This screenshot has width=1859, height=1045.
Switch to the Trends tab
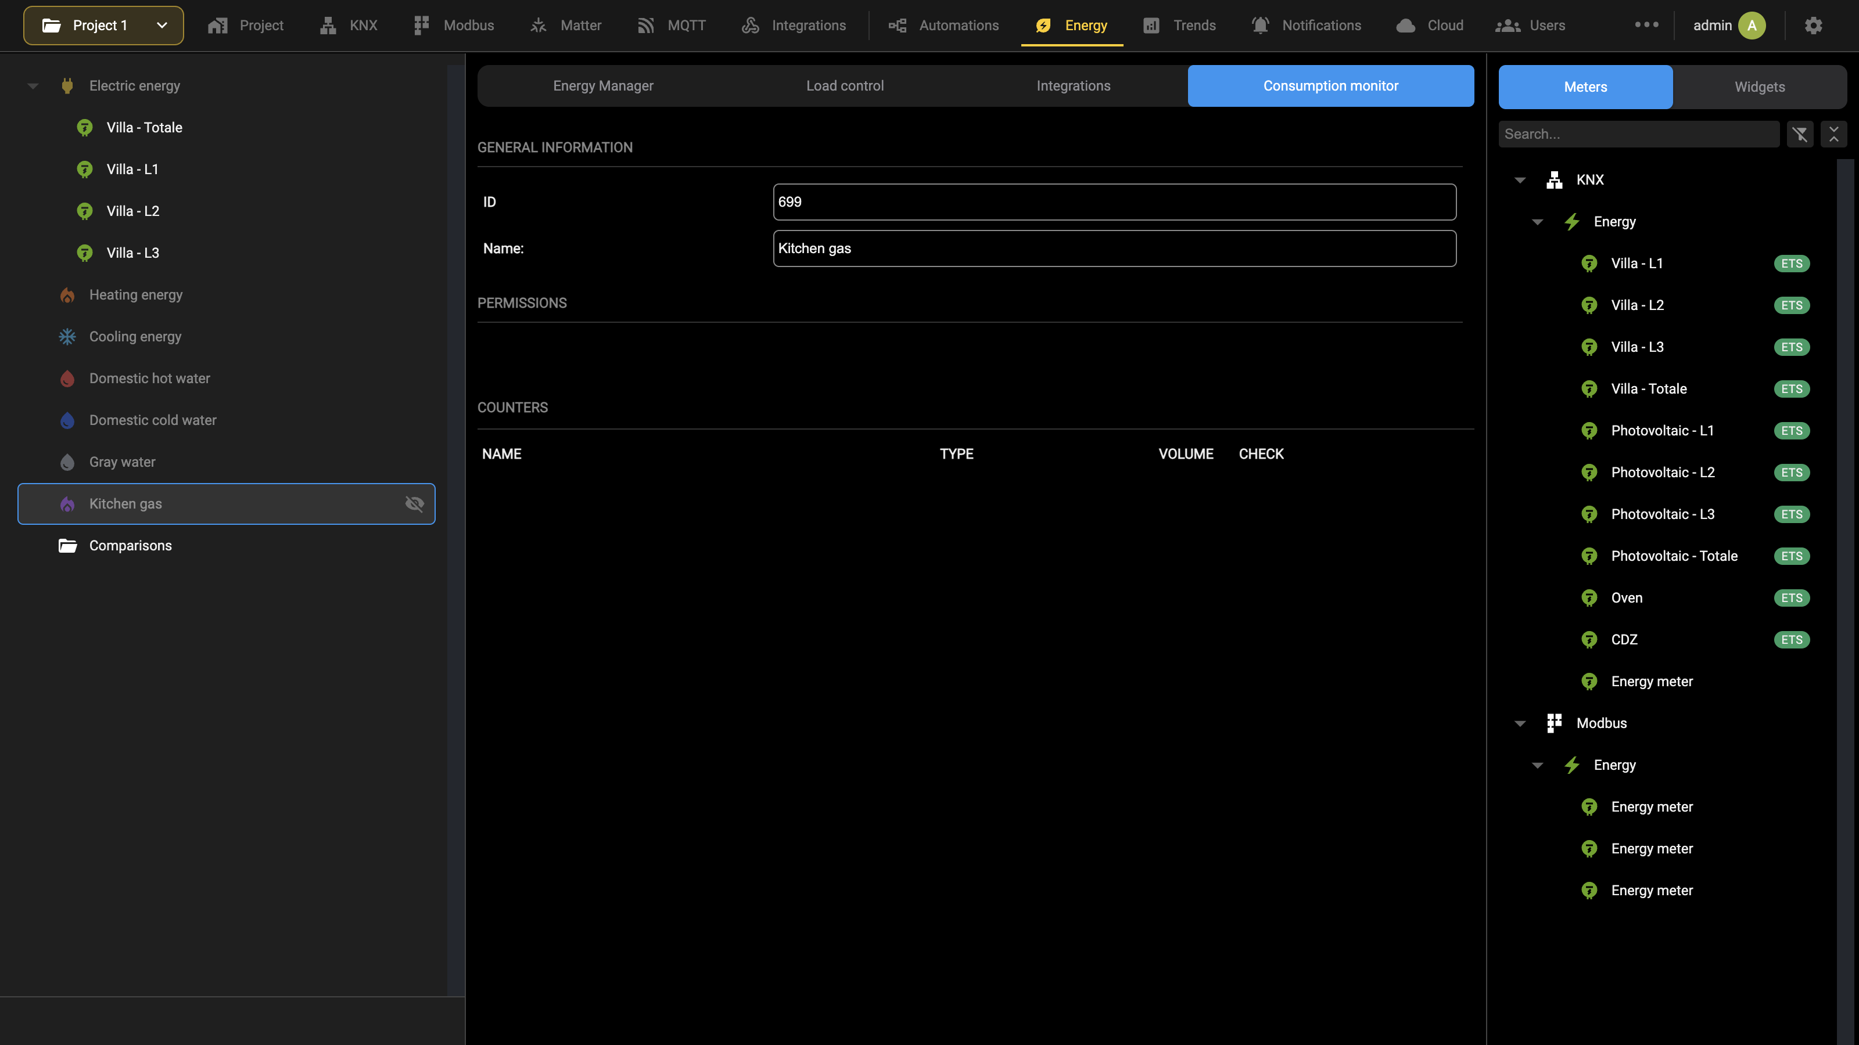[x=1180, y=25]
